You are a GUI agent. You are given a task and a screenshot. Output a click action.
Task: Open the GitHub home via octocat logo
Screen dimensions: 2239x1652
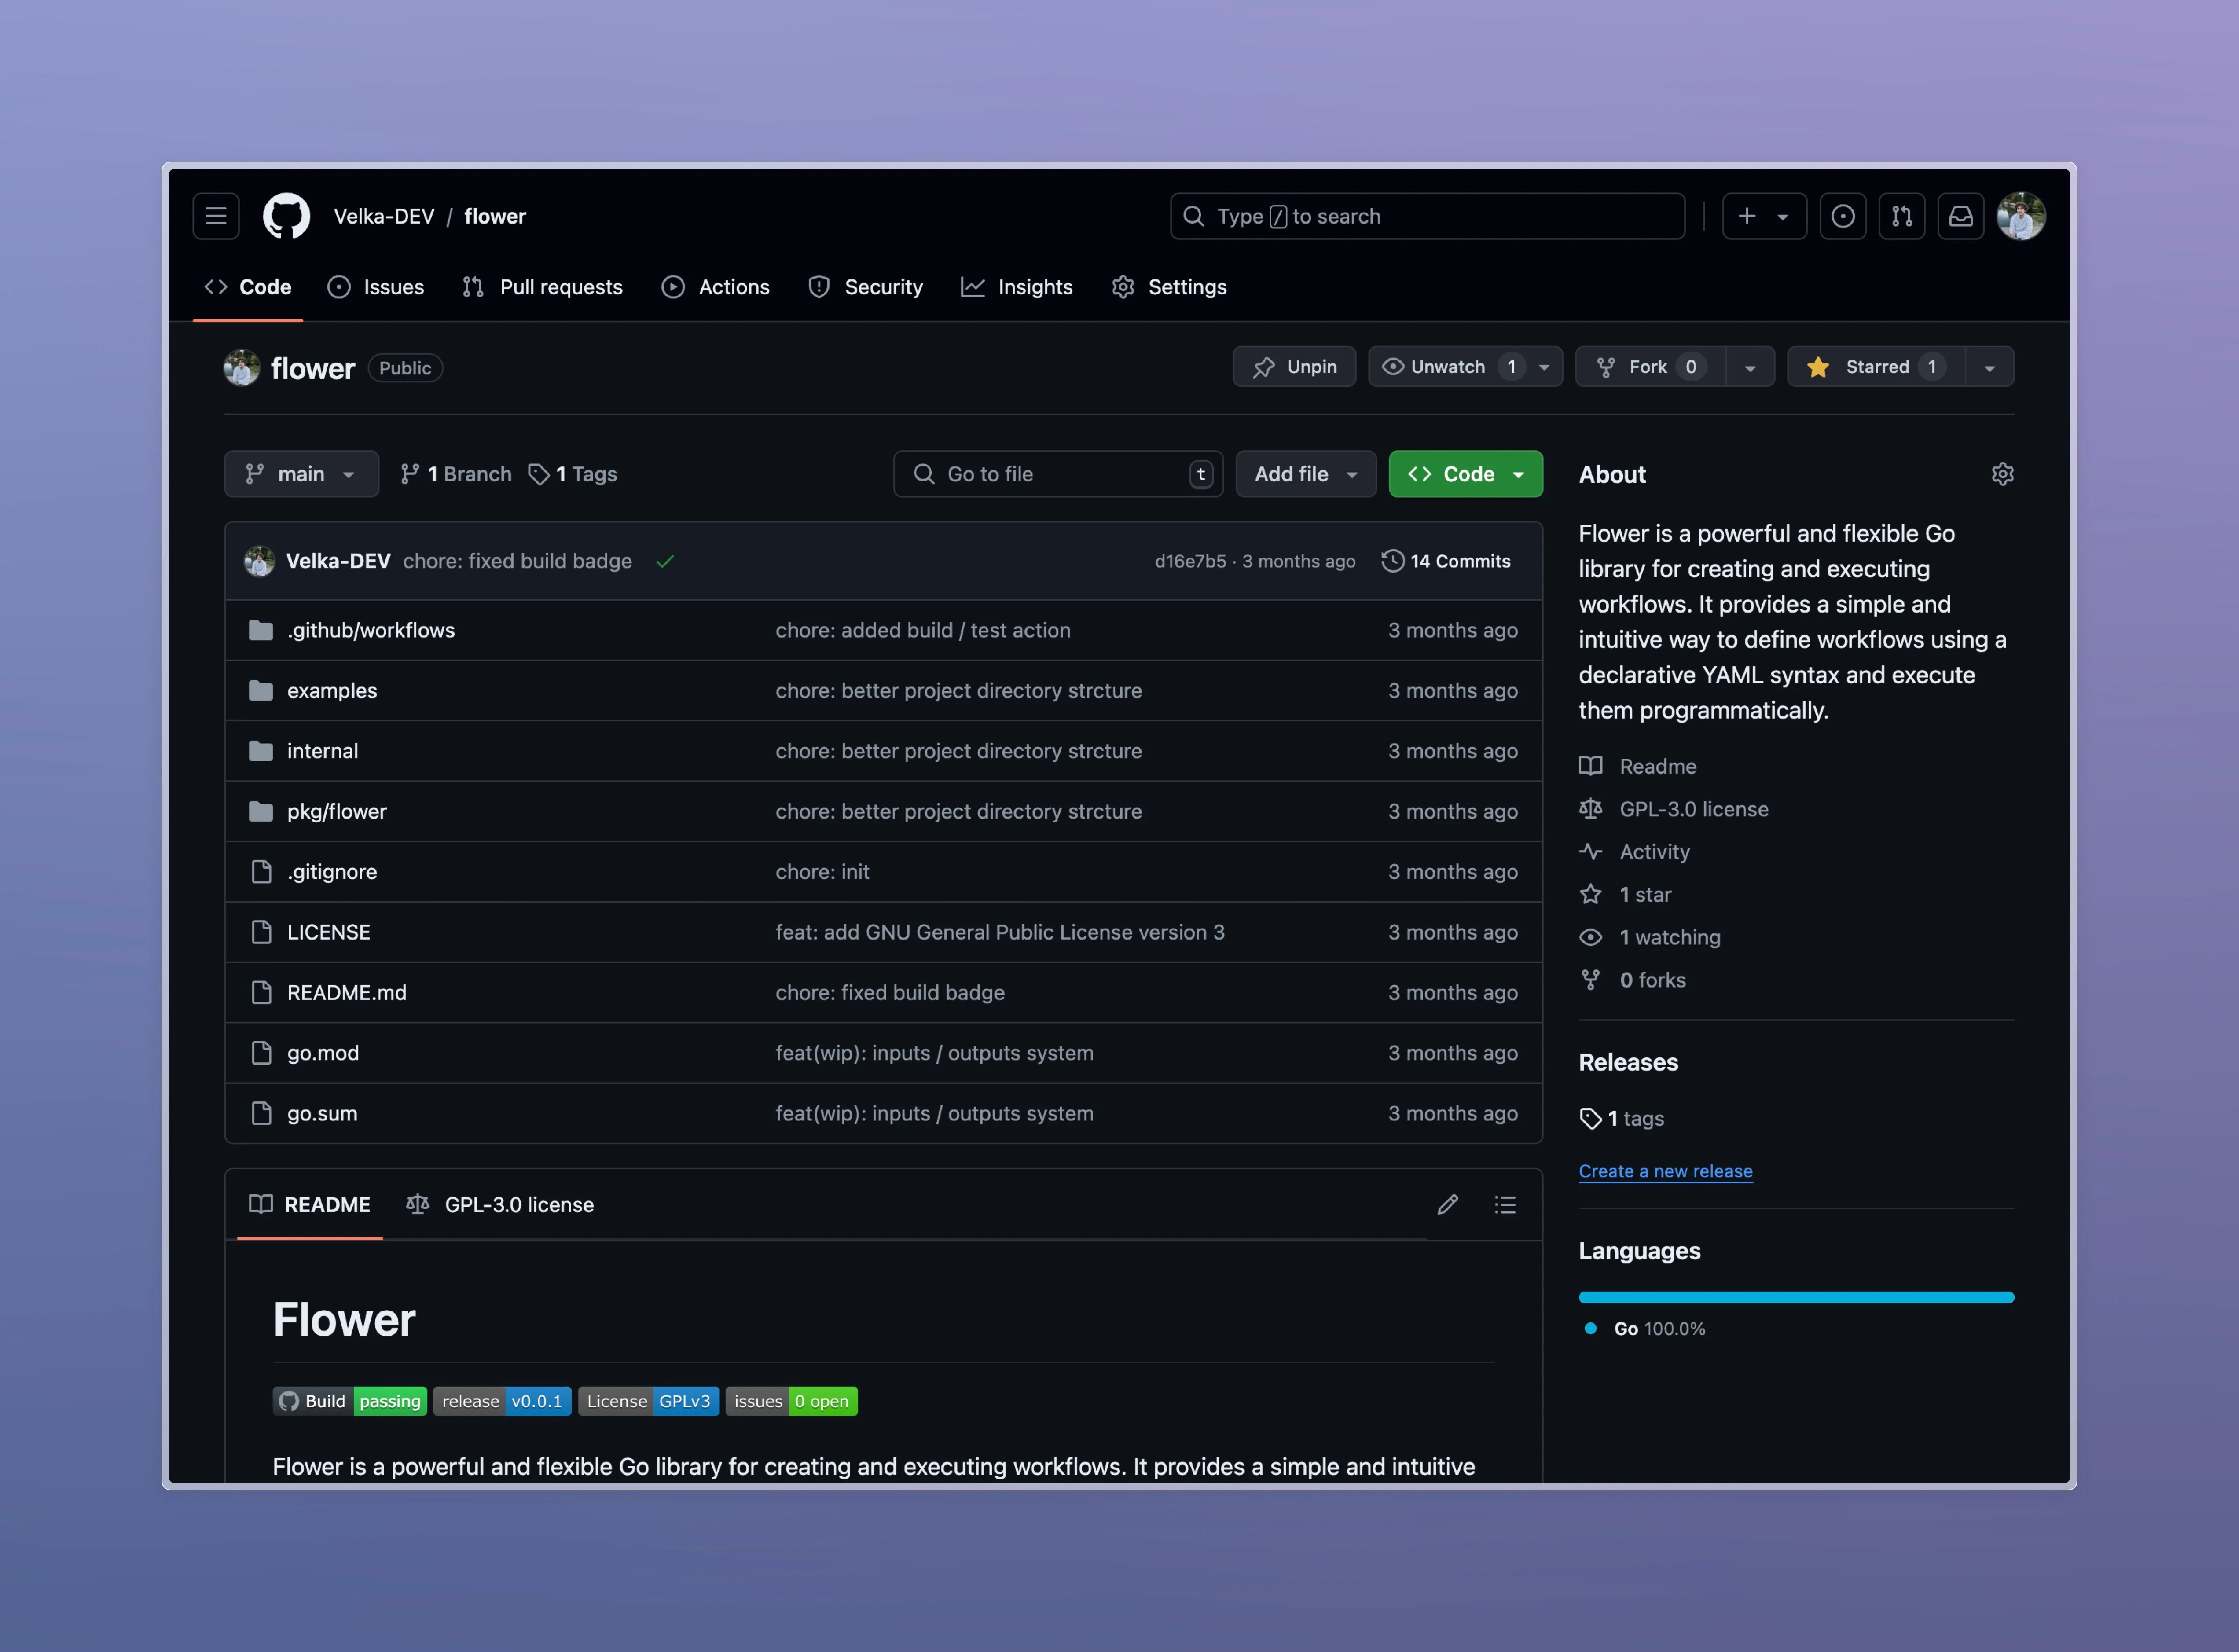[285, 216]
